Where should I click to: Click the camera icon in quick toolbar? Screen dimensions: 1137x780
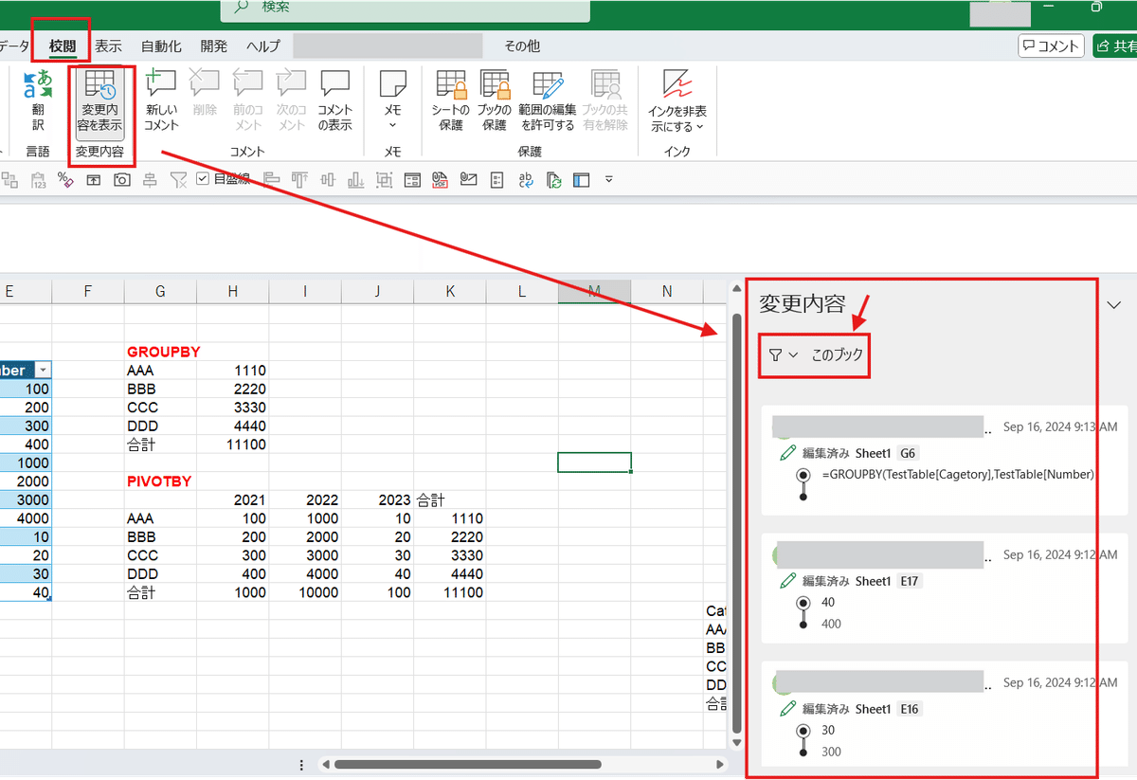(121, 179)
